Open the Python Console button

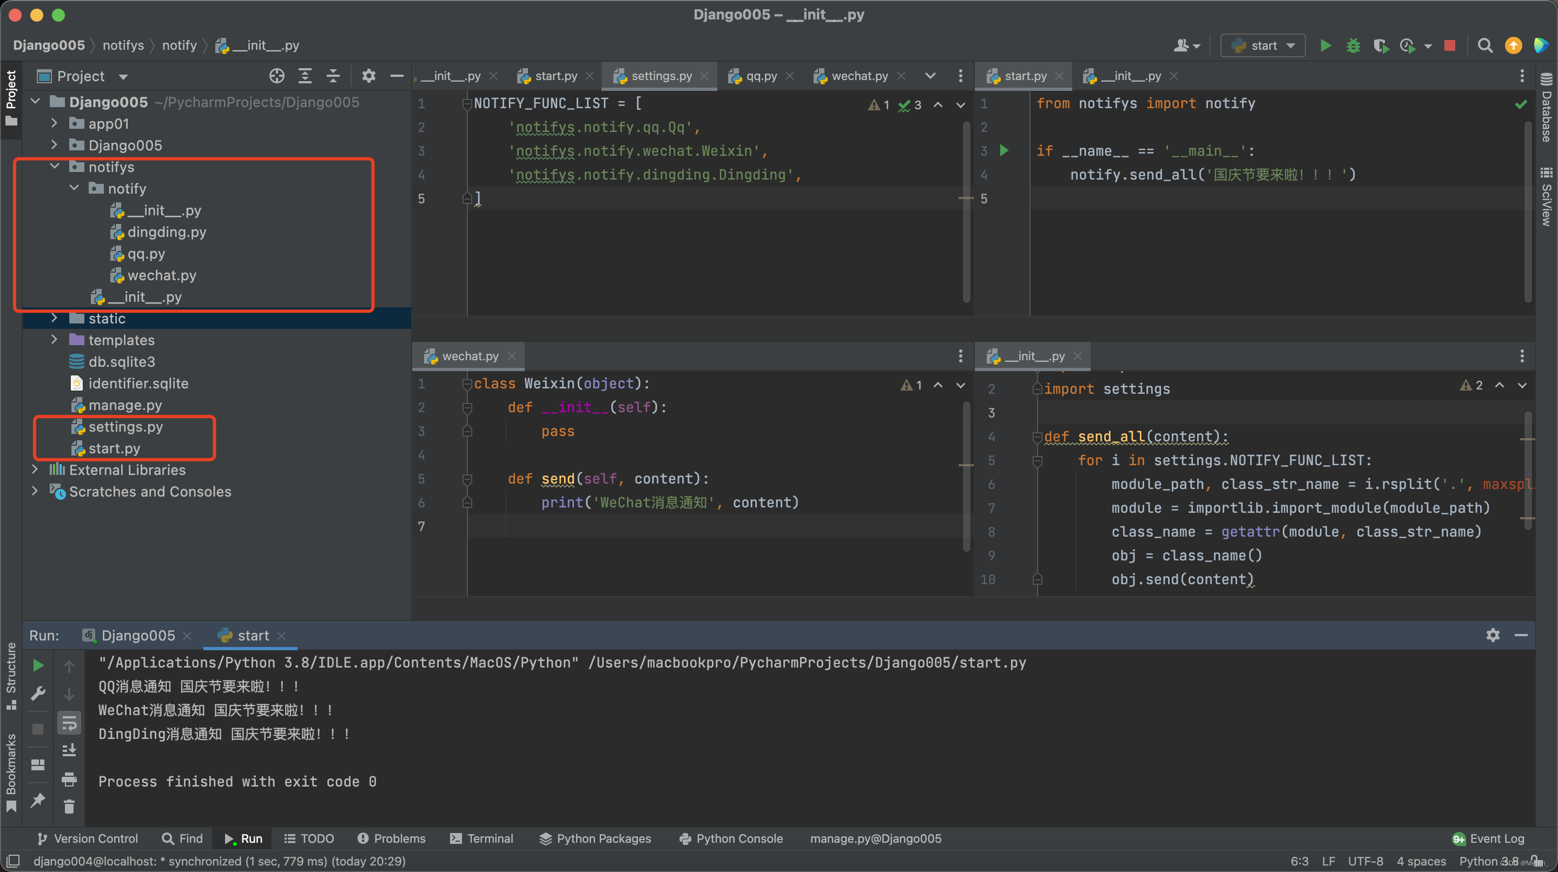(731, 838)
